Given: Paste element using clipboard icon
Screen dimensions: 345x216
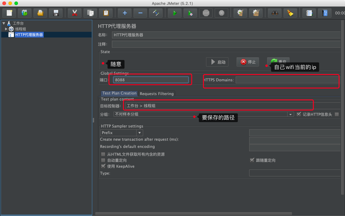Looking at the screenshot, I should [106, 13].
